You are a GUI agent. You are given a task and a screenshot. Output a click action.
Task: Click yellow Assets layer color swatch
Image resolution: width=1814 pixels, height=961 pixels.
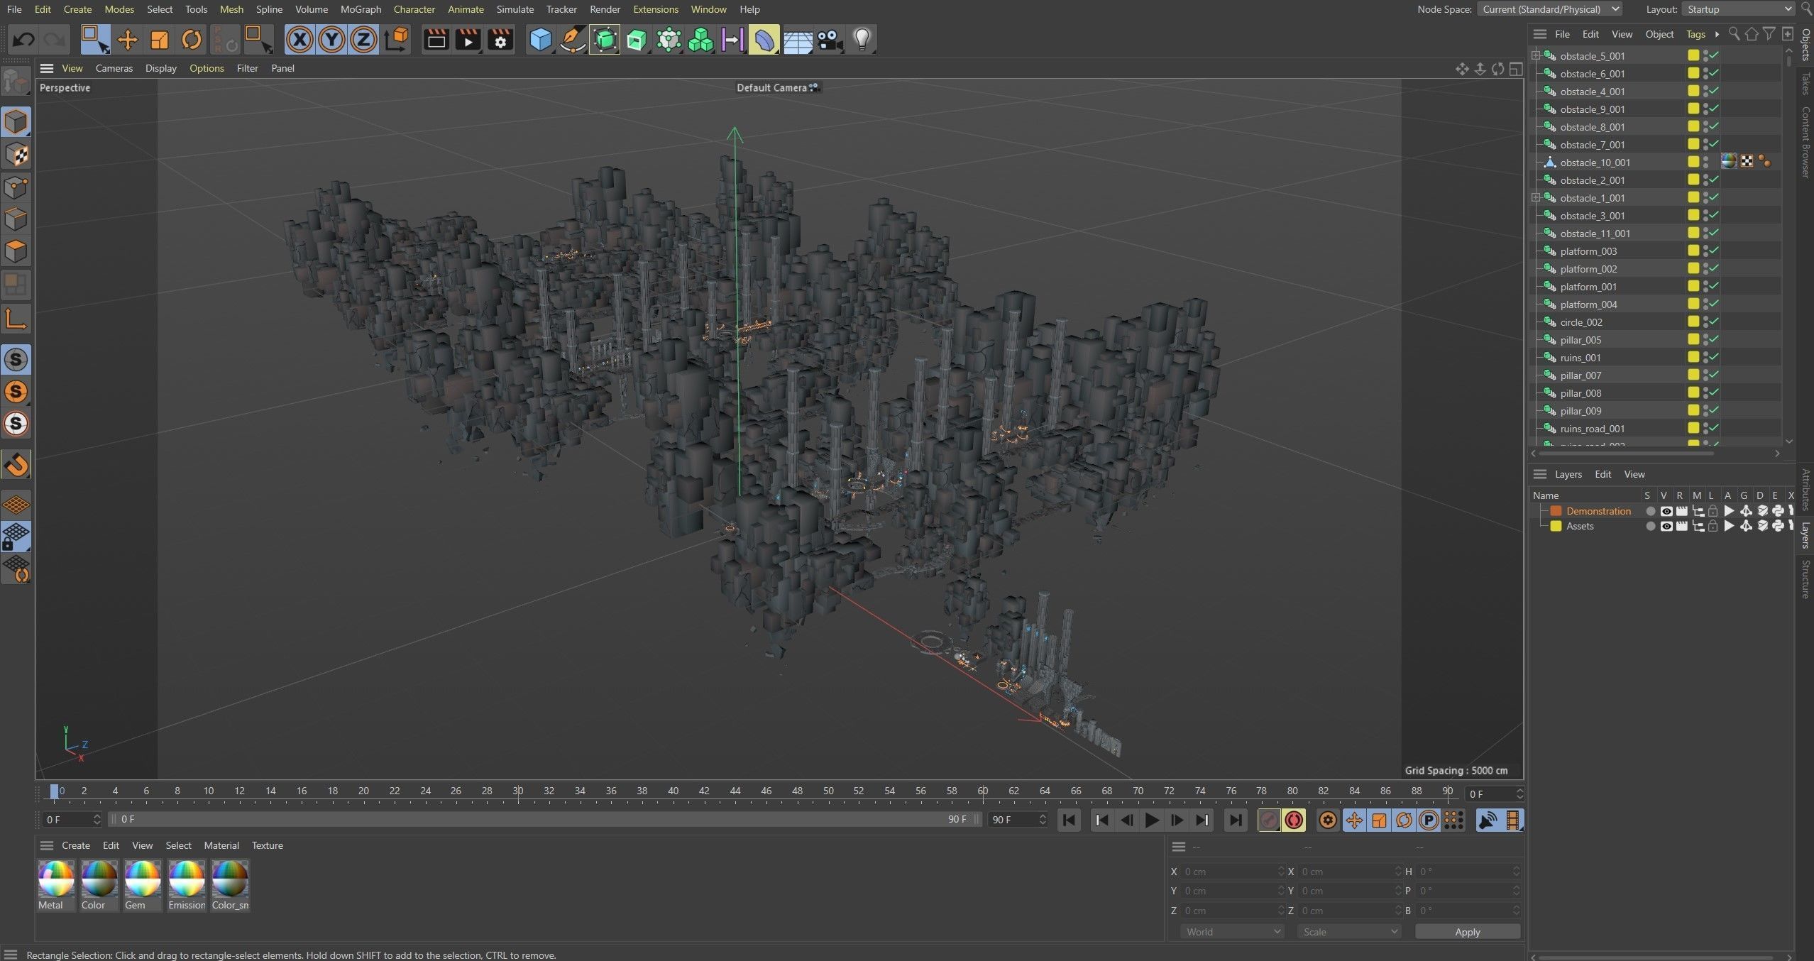coord(1556,526)
